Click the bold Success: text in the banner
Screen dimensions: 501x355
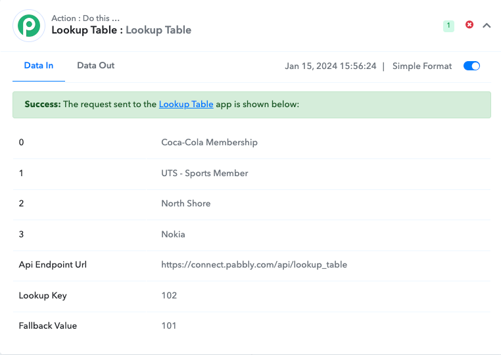click(x=43, y=104)
